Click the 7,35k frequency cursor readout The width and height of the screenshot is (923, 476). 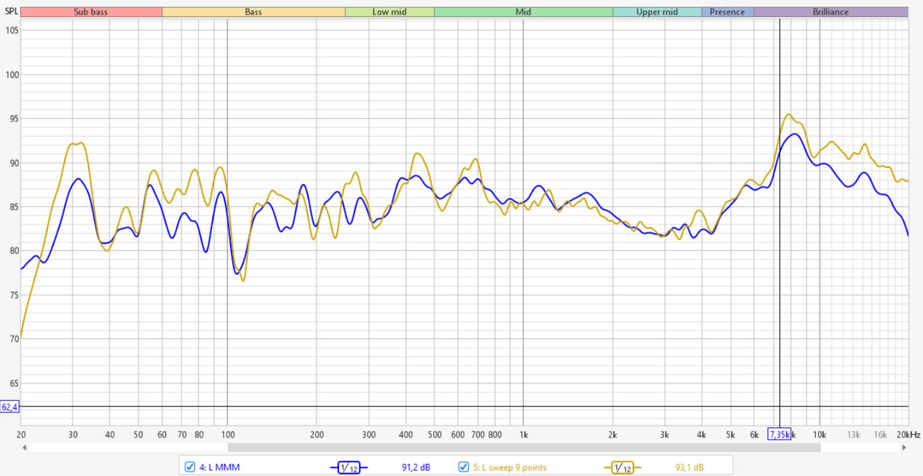(x=779, y=434)
